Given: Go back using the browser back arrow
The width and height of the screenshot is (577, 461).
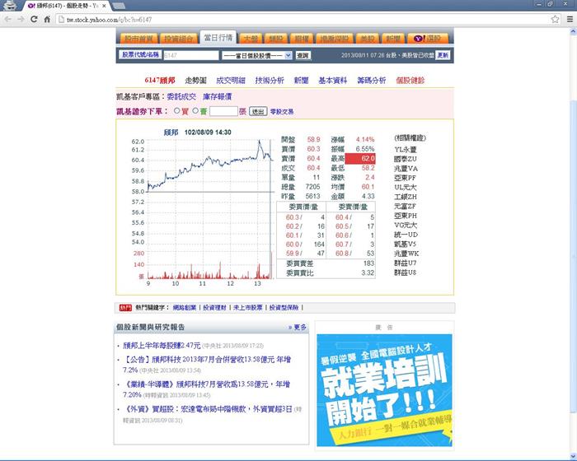Looking at the screenshot, I should (7, 19).
